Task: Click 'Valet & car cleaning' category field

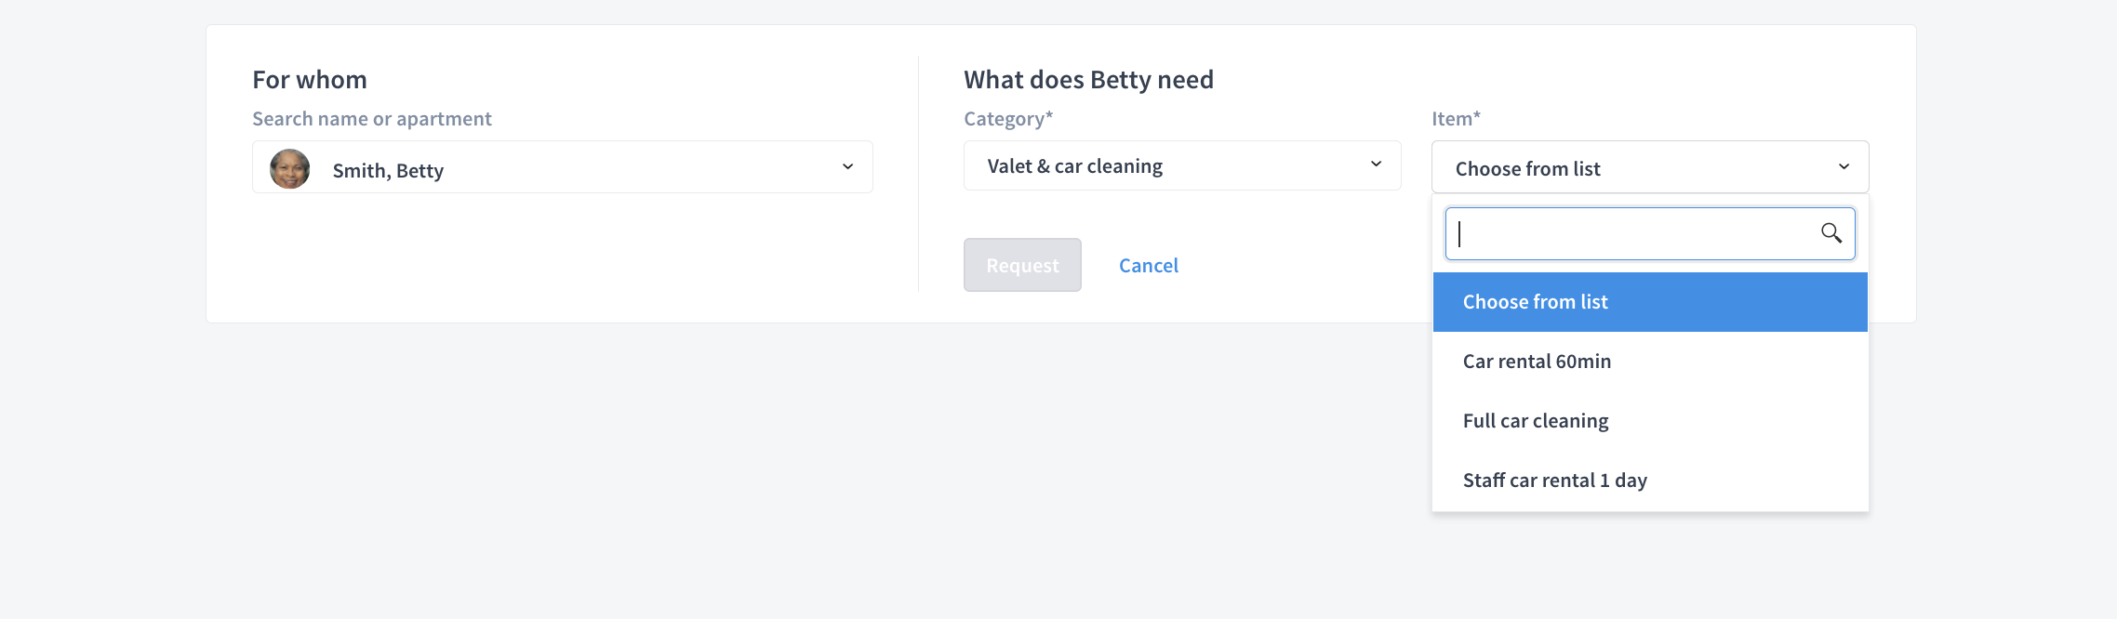Action: point(1182,165)
